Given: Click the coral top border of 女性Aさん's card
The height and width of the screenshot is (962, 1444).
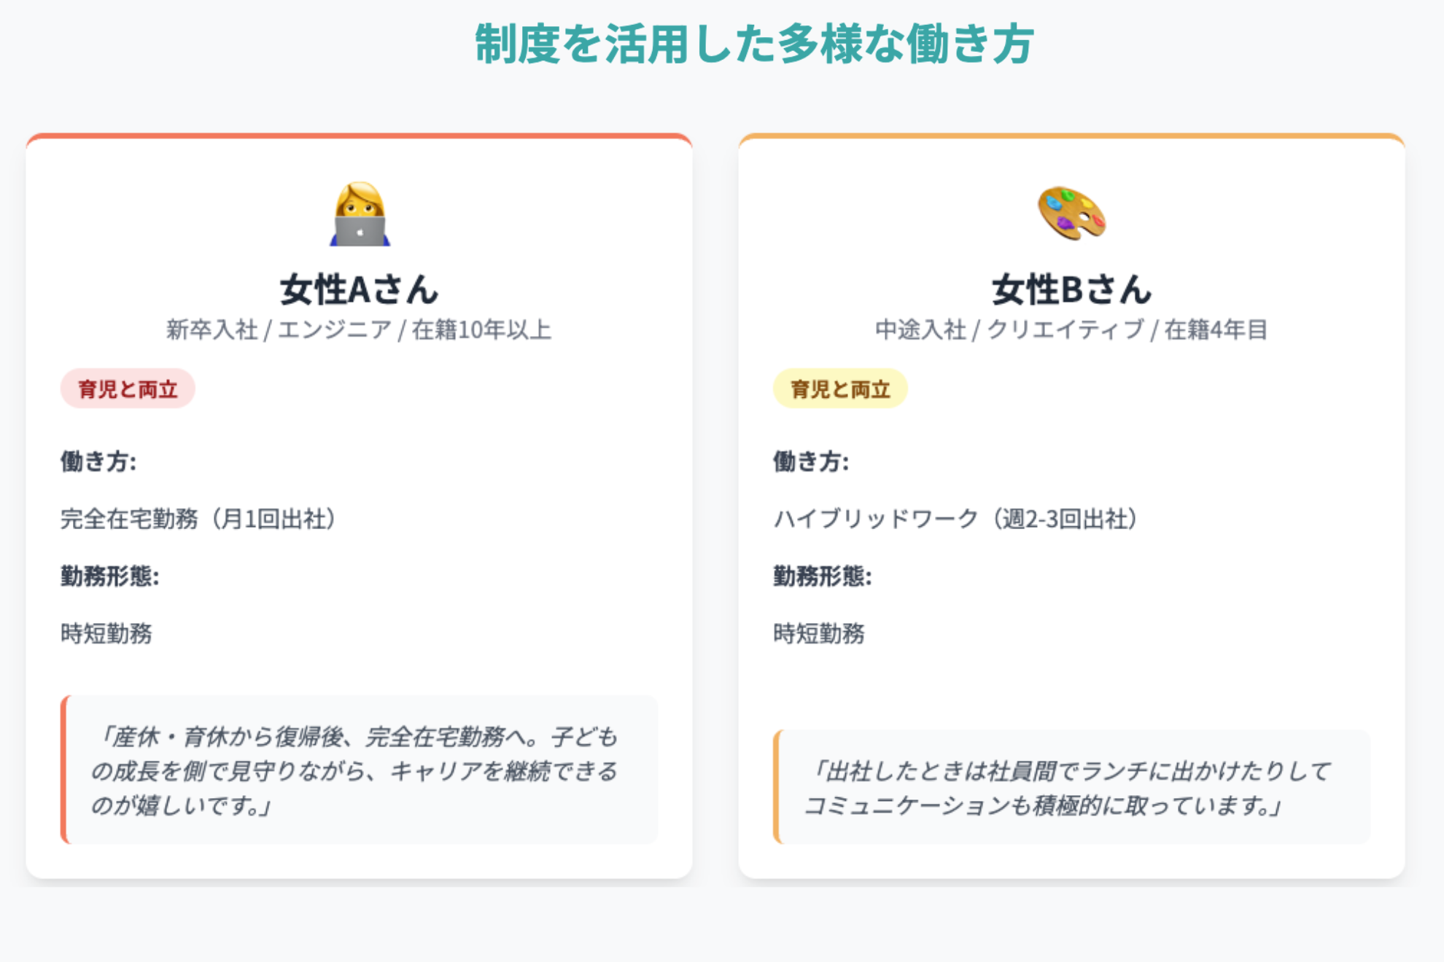Looking at the screenshot, I should coord(359,136).
